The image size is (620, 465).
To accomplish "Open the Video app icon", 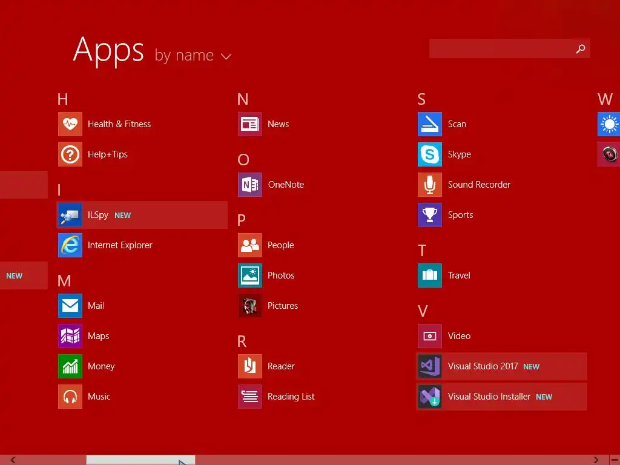I will 430,336.
